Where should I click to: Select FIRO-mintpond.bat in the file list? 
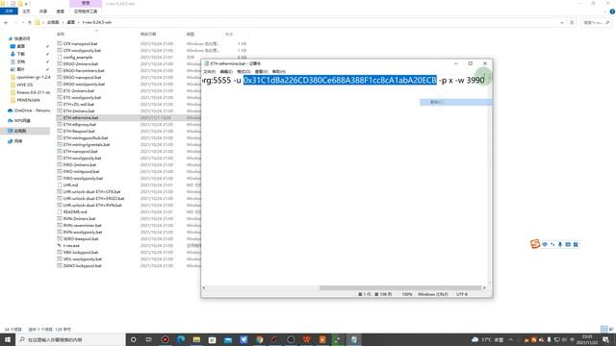(81, 171)
